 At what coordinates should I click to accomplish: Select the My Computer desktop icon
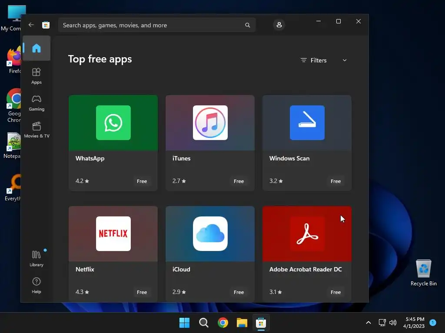pos(10,18)
